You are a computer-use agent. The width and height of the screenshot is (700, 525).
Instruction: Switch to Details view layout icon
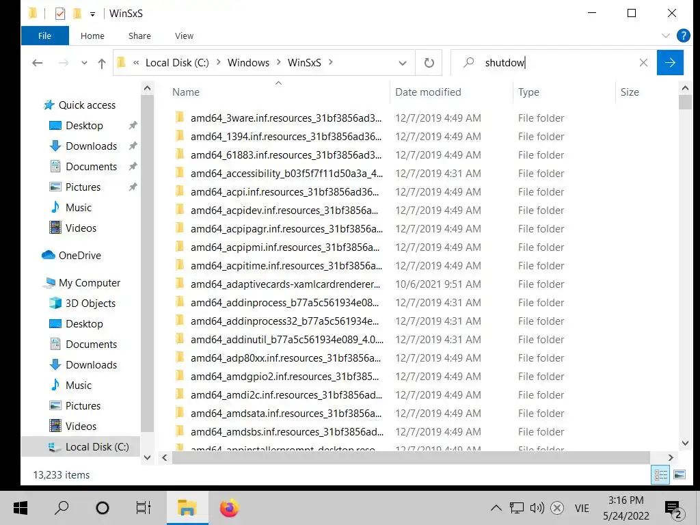click(x=660, y=474)
